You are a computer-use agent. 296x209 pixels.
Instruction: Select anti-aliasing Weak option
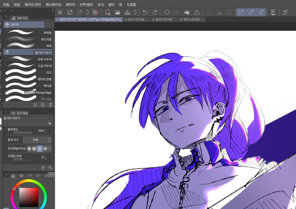[x=34, y=149]
